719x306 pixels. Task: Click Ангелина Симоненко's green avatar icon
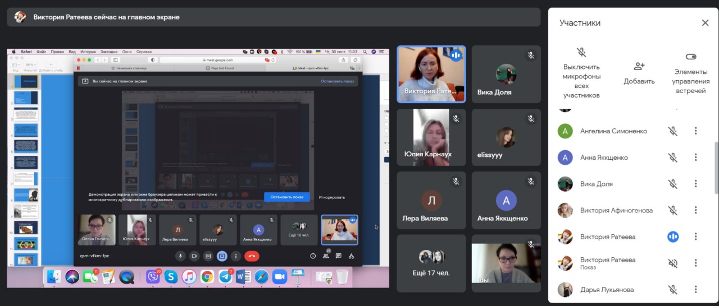pos(565,131)
